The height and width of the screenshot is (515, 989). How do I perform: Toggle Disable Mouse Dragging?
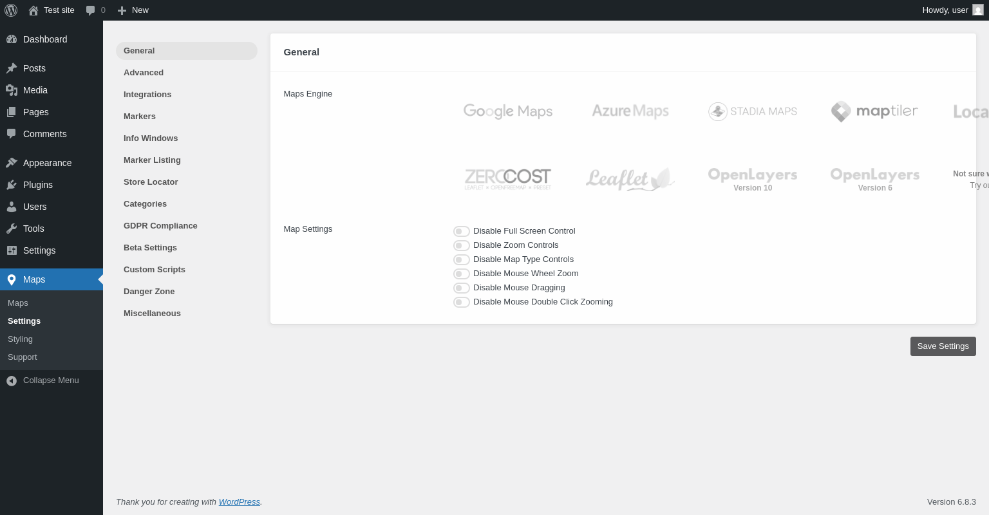(462, 288)
